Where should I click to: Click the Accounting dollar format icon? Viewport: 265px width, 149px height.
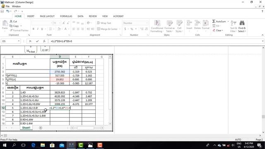coord(125,29)
